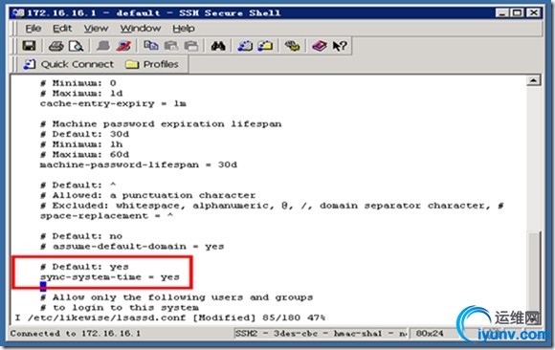This screenshot has height=350, width=555.
Task: Click comment '# Minimum: 1h'
Action: (x=81, y=144)
